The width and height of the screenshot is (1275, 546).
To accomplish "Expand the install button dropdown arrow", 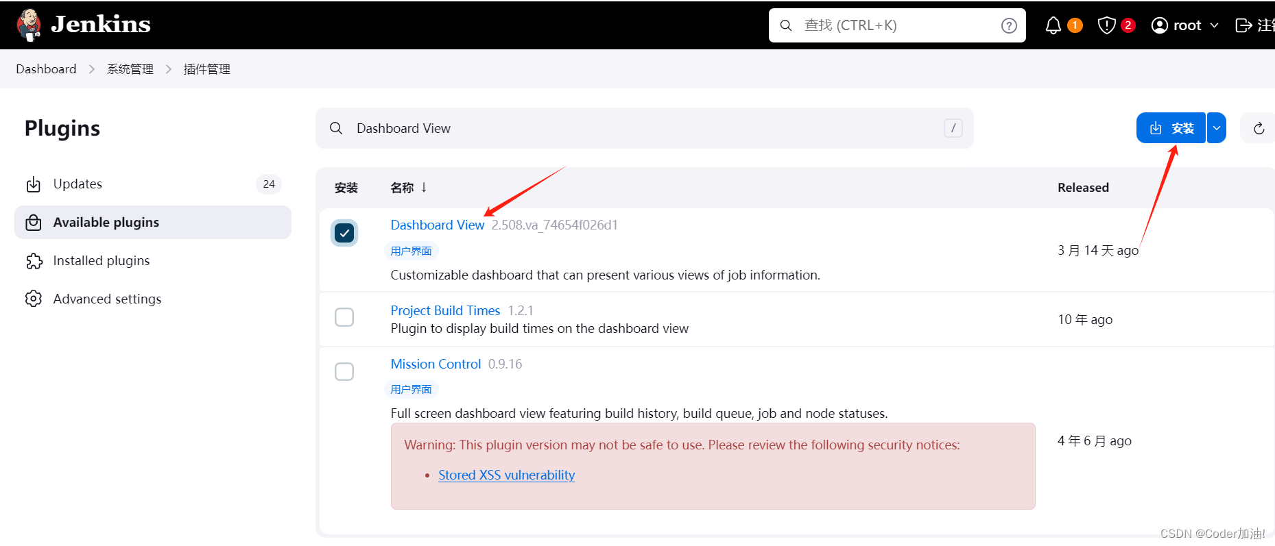I will pos(1217,128).
